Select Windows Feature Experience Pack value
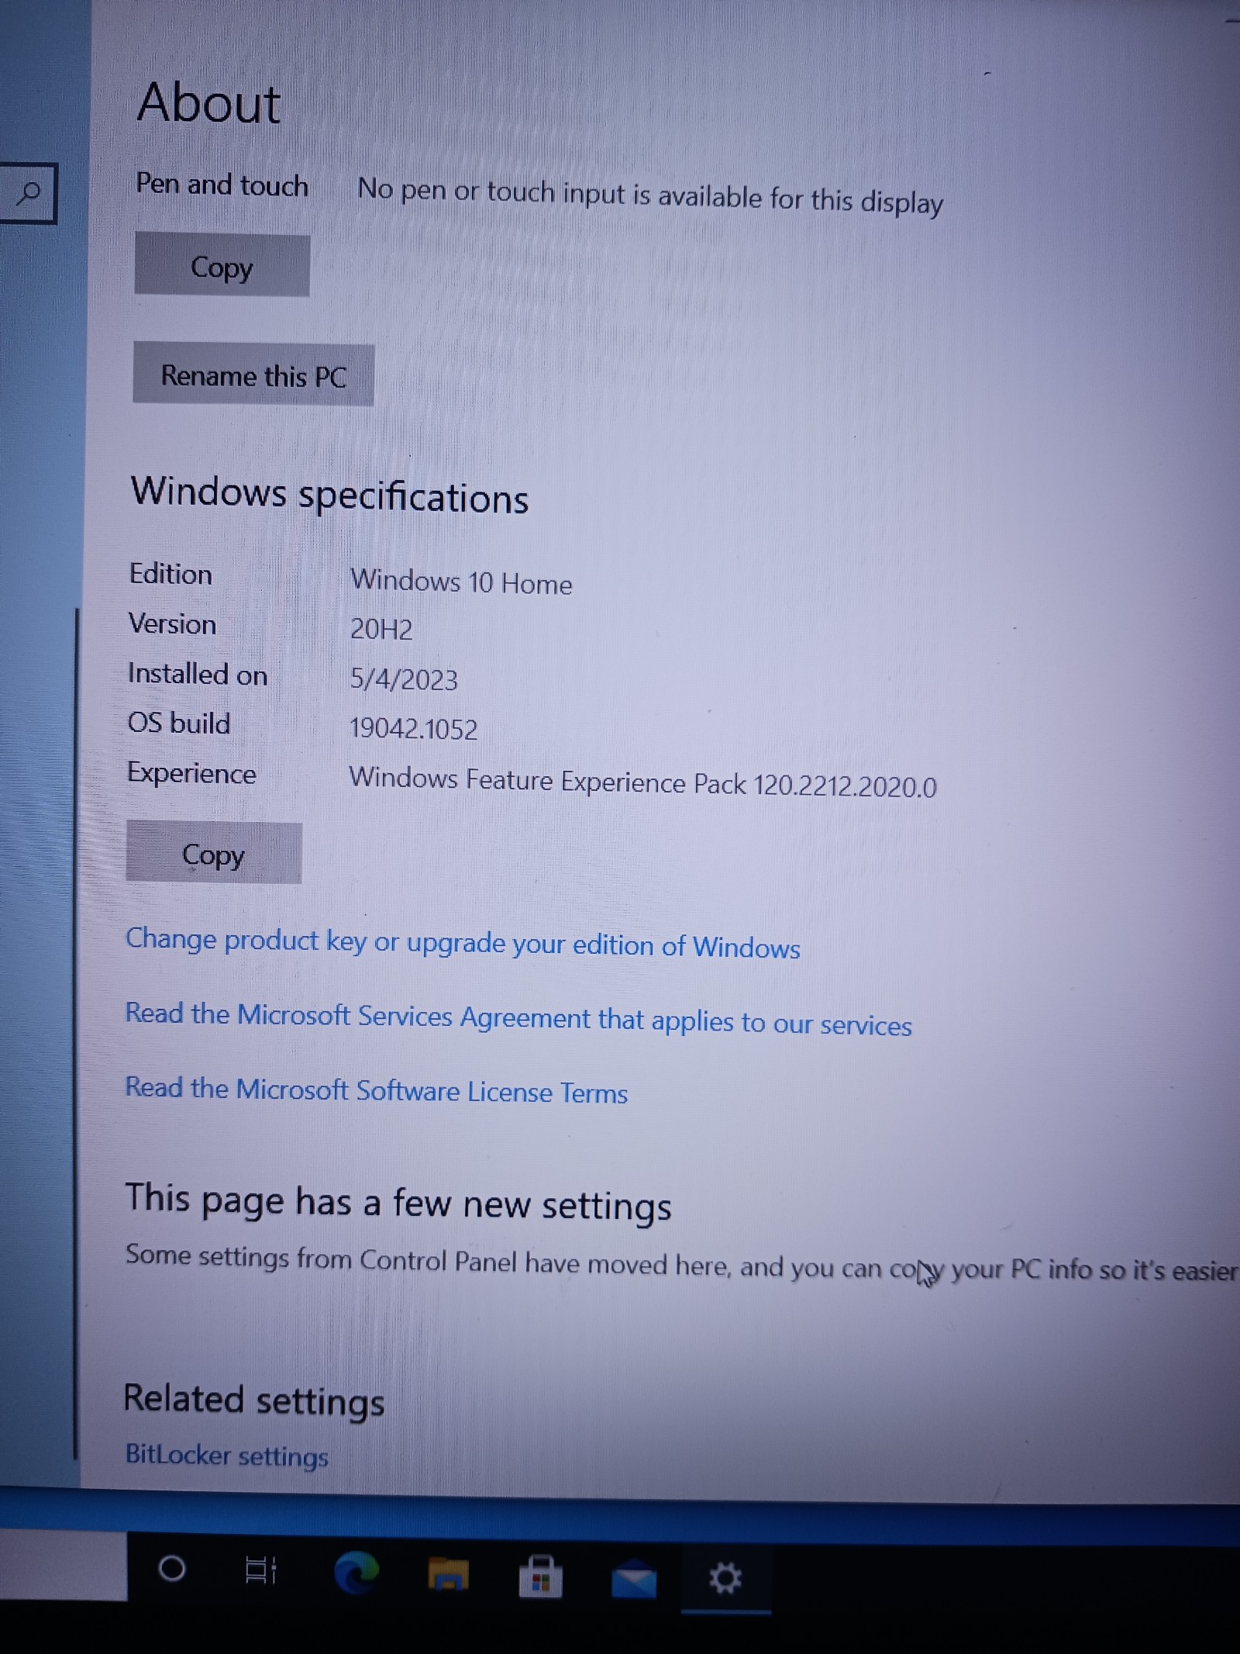 click(x=642, y=782)
